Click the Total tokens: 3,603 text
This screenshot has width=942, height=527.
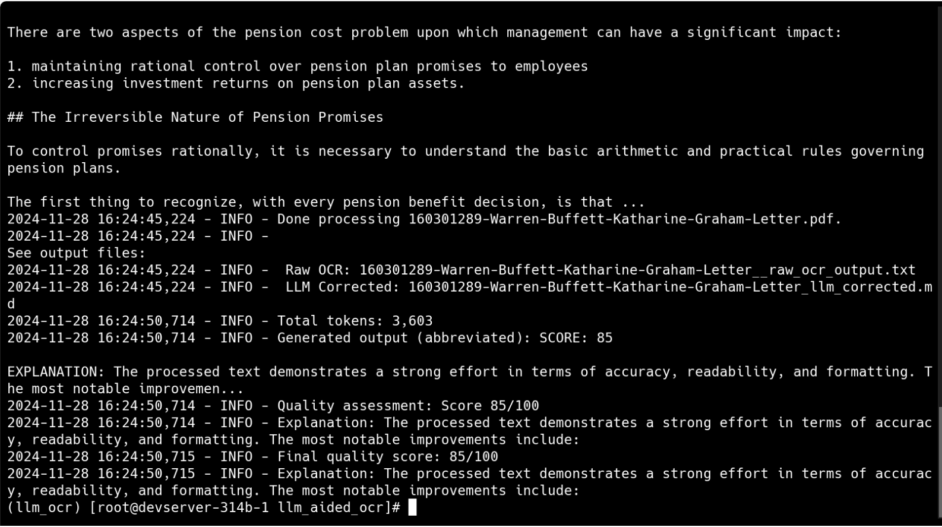point(355,321)
